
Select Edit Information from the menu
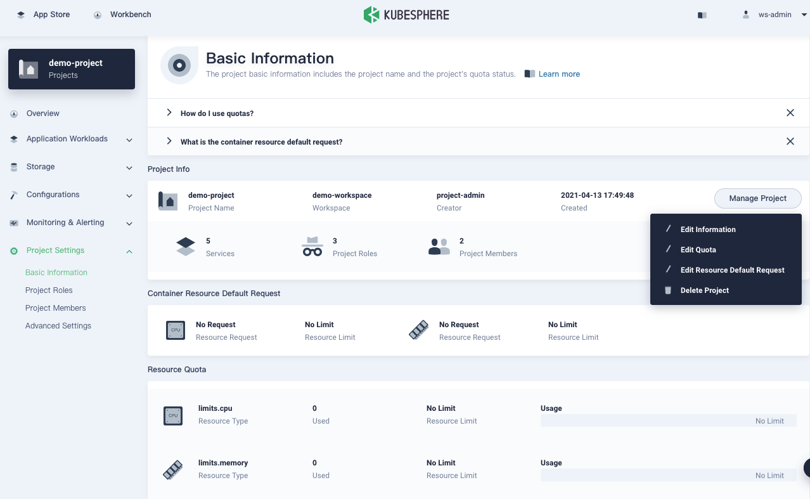tap(707, 230)
